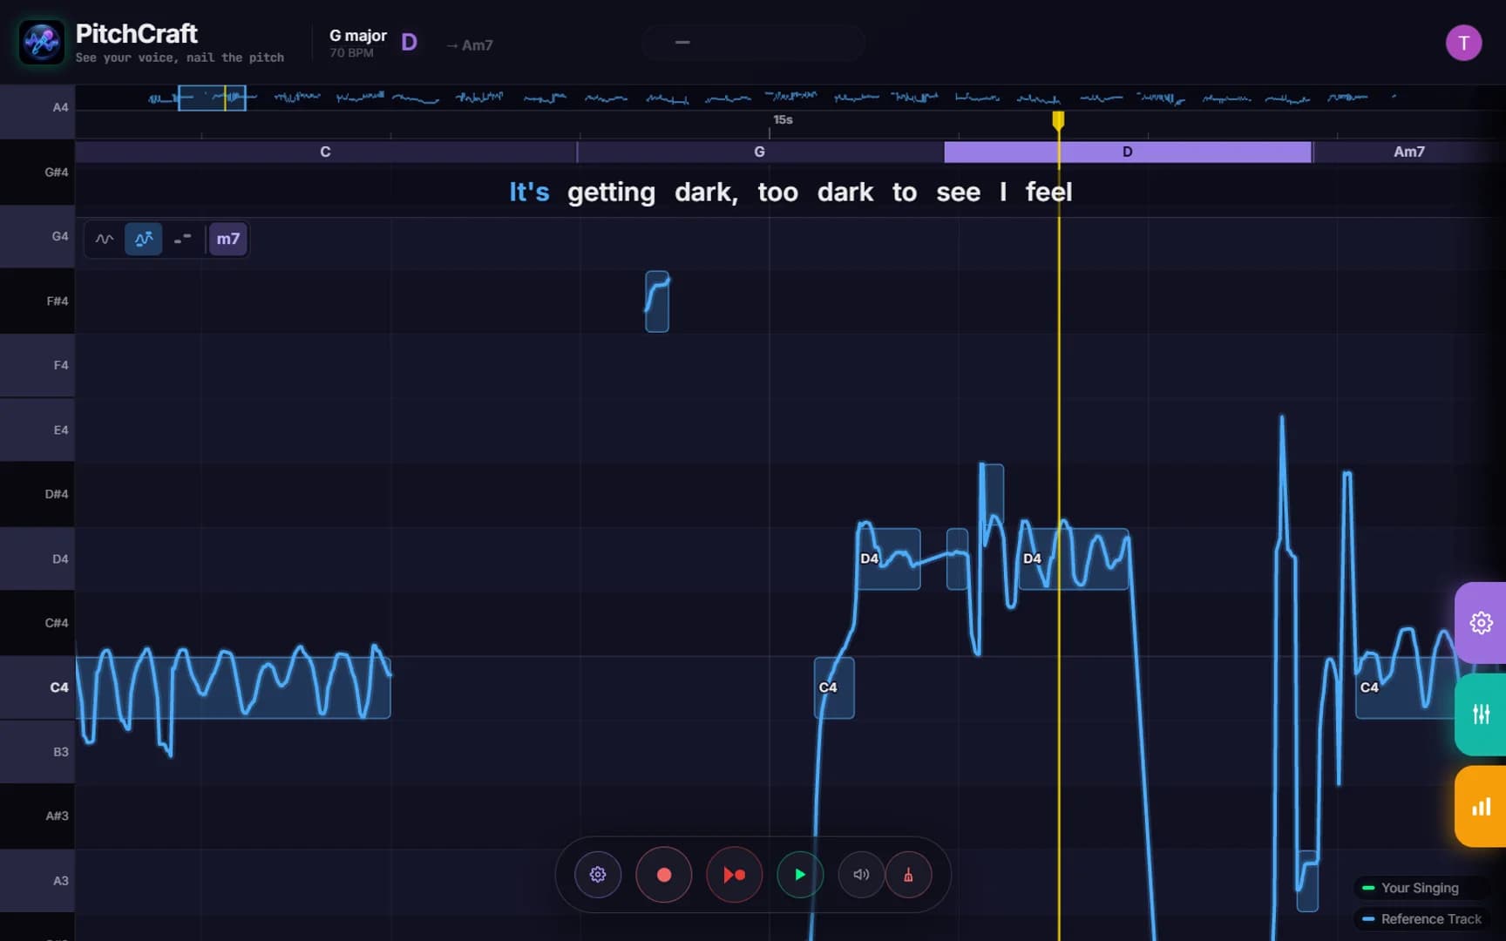Click the lyric word "see"
This screenshot has width=1506, height=941.
[958, 193]
